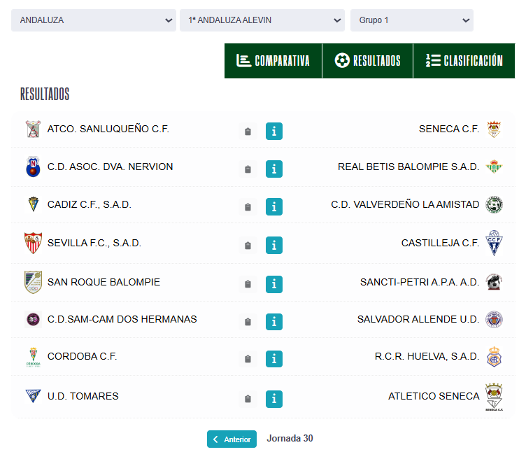Image resolution: width=526 pixels, height=452 pixels.
Task: Open match info for Sam-Cam vs Salvador Allende
Action: (x=274, y=322)
